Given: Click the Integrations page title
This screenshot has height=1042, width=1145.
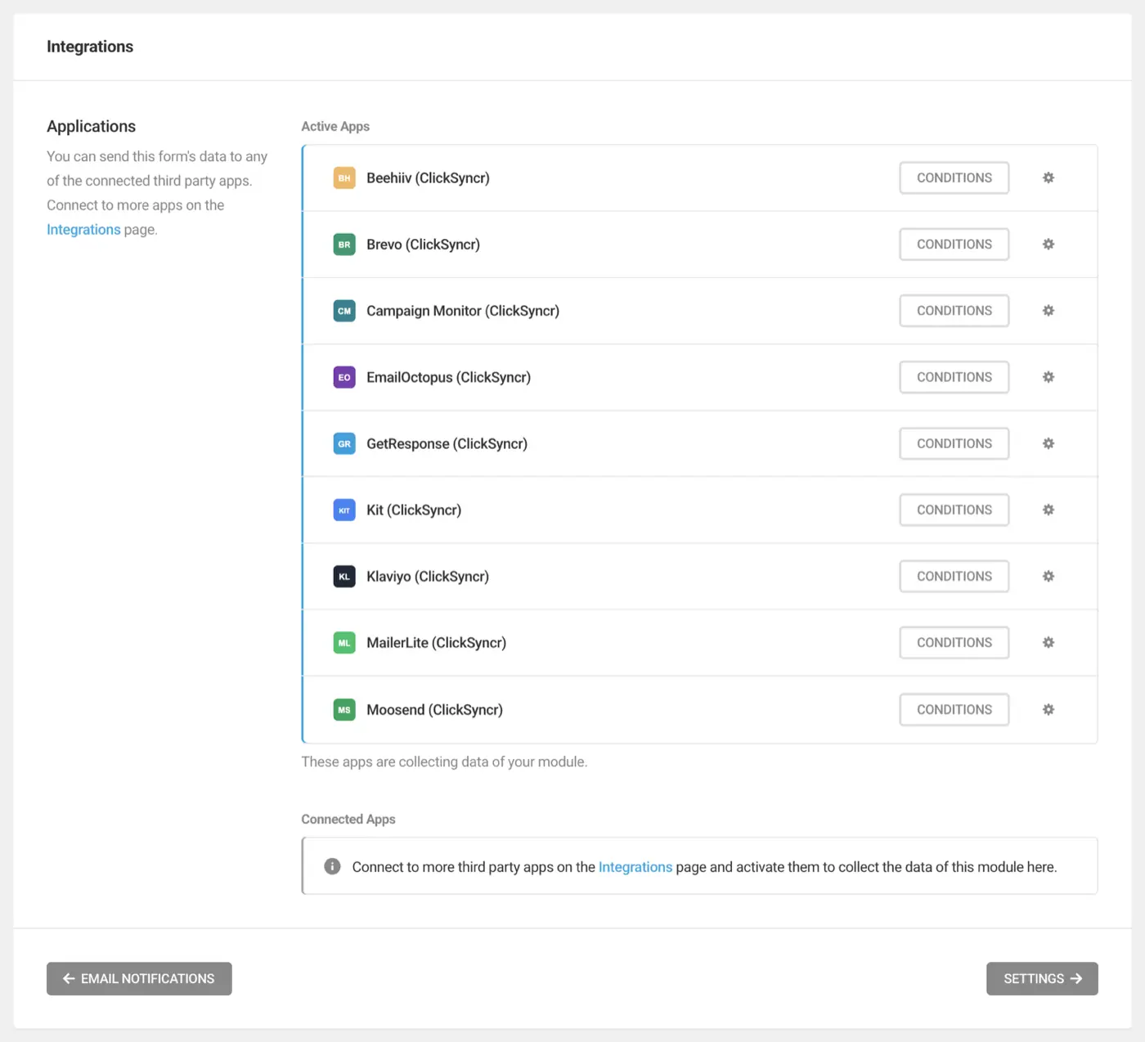Looking at the screenshot, I should point(90,47).
